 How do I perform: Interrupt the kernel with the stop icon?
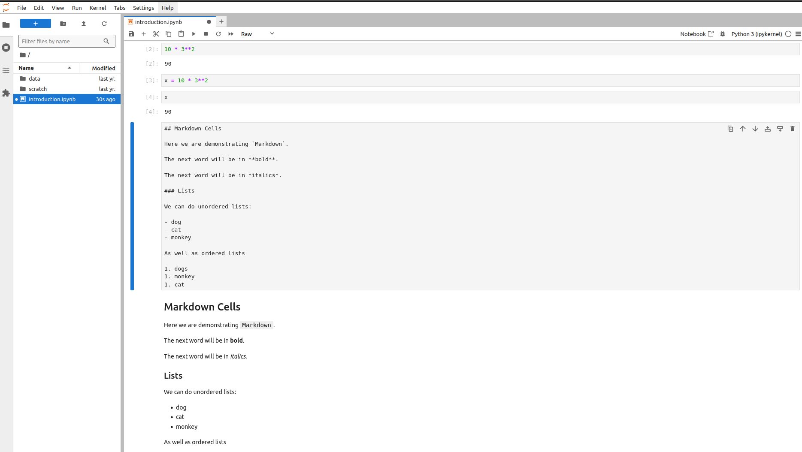pos(206,34)
